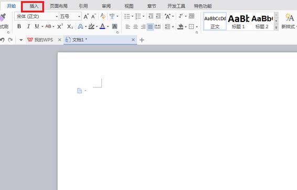Viewport: 297px width, 190px height.
Task: Click the numbered list icon
Action: (x=139, y=16)
